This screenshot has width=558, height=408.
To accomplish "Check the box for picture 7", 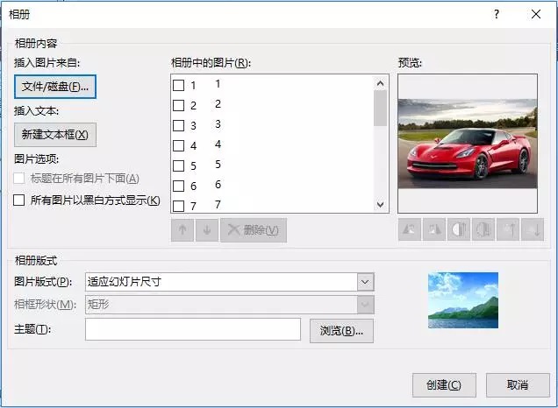I will pos(178,206).
